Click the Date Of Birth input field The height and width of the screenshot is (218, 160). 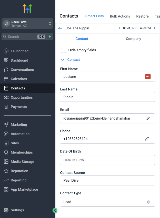coord(107,160)
